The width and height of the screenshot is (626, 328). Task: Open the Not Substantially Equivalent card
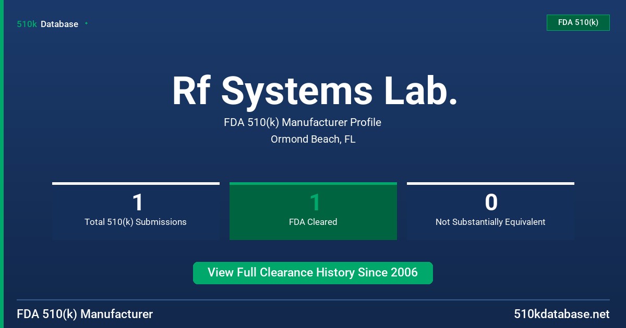(x=490, y=211)
